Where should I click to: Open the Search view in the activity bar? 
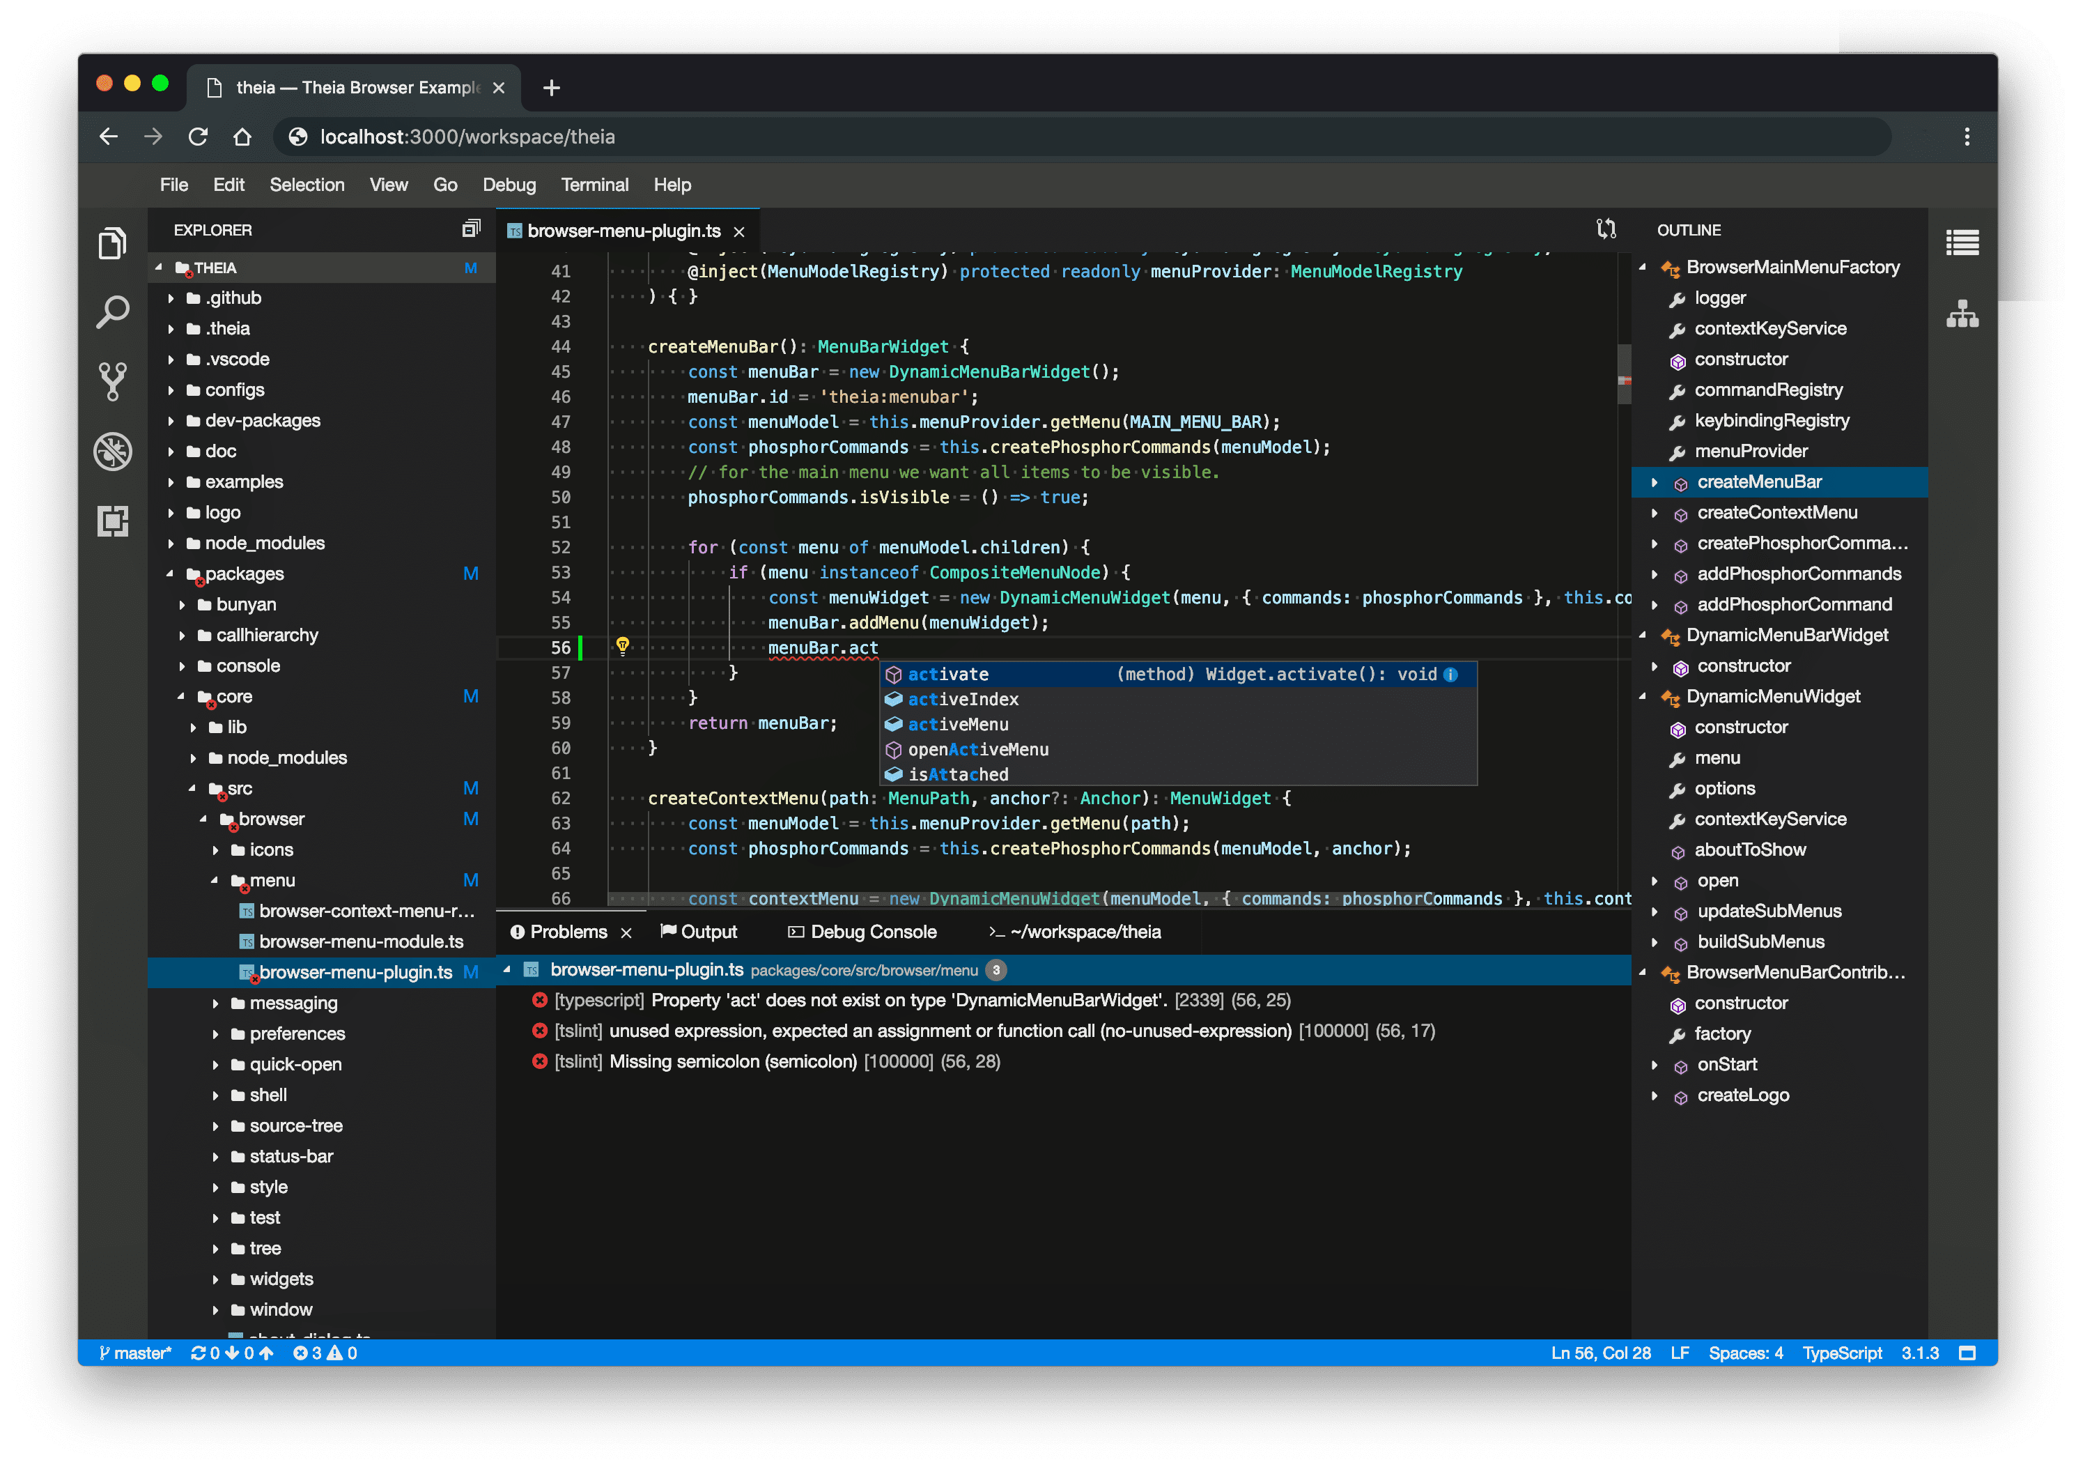pos(113,312)
